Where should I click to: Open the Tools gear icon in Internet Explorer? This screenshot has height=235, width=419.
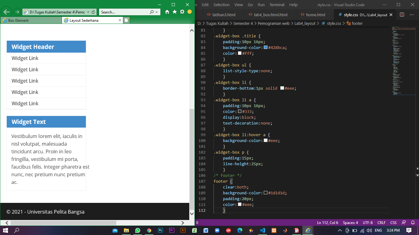pyautogui.click(x=182, y=12)
